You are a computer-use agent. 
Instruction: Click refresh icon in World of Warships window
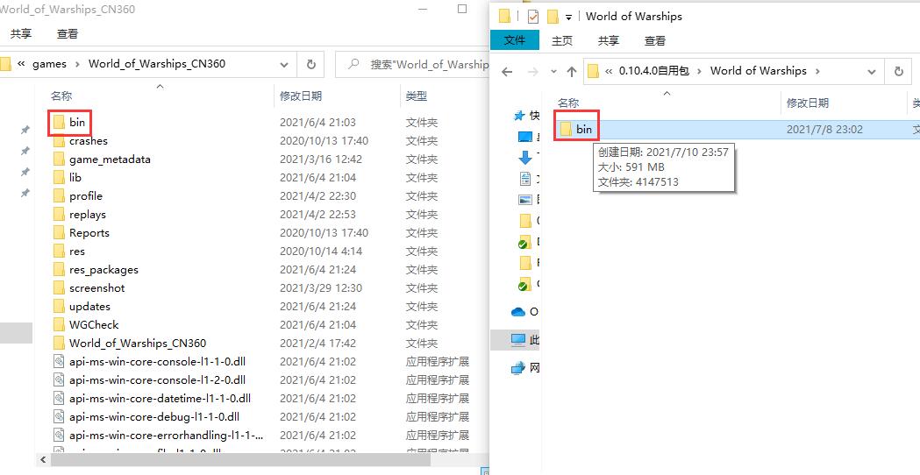898,72
